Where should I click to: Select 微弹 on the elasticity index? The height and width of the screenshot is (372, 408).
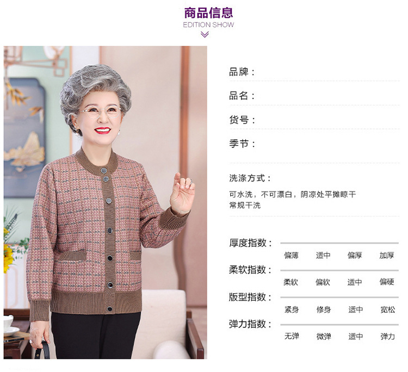(324, 336)
